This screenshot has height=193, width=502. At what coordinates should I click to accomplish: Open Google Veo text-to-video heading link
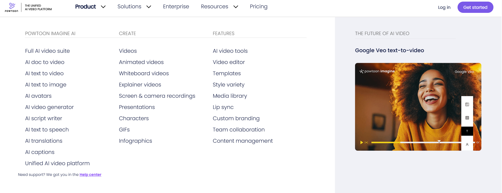click(x=390, y=50)
